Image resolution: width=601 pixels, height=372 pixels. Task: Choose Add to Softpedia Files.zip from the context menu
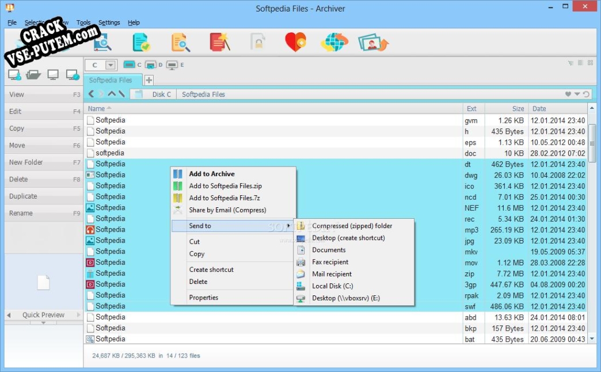pyautogui.click(x=226, y=185)
